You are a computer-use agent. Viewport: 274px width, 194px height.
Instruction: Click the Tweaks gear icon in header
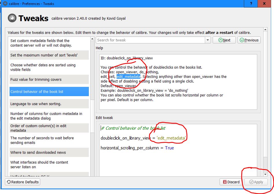point(12,18)
